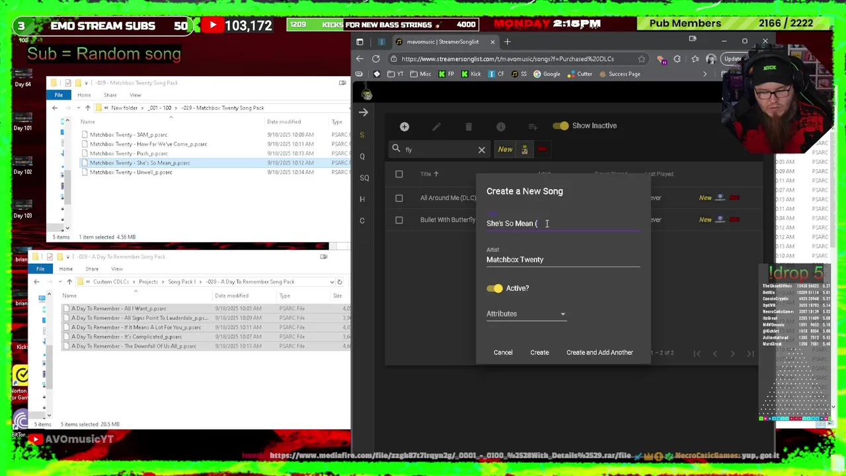Click the go-to-next-page pagination arrow
The height and width of the screenshot is (476, 846).
732,354
